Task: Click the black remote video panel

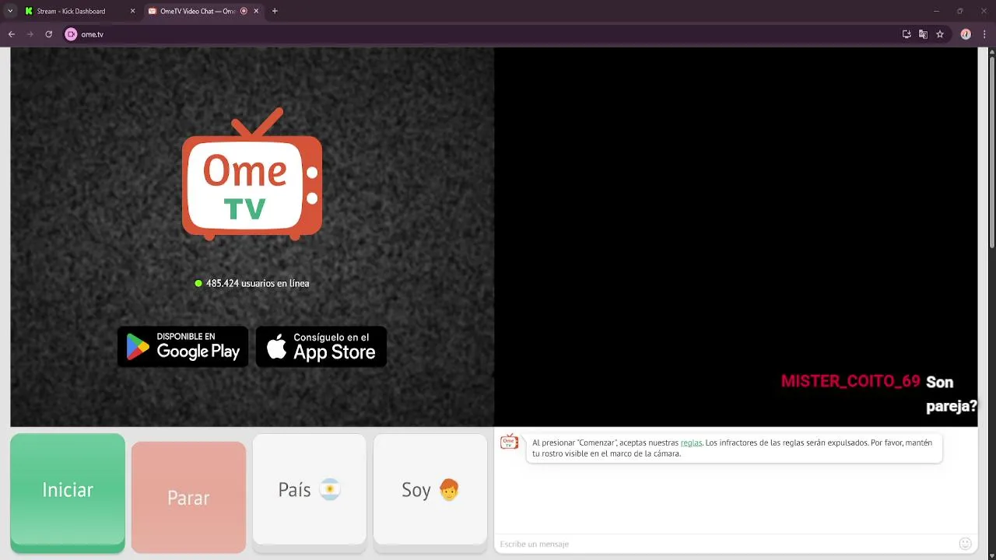Action: tap(735, 236)
